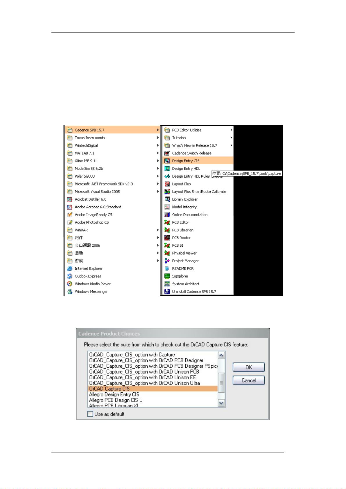The height and width of the screenshot is (489, 346).
Task: Click Cancel in Cadence Product Choices
Action: pos(249,380)
